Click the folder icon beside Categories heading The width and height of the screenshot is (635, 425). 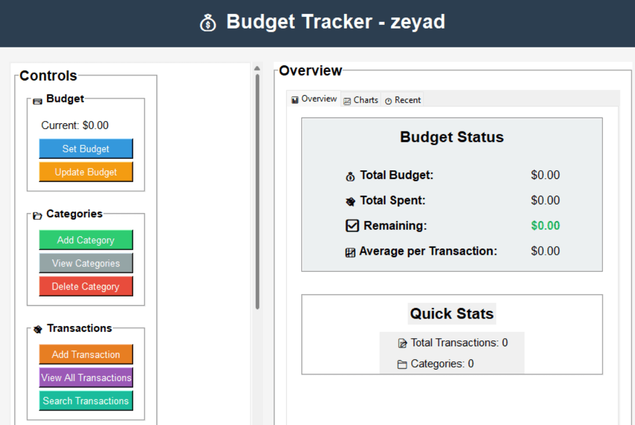[x=38, y=216]
